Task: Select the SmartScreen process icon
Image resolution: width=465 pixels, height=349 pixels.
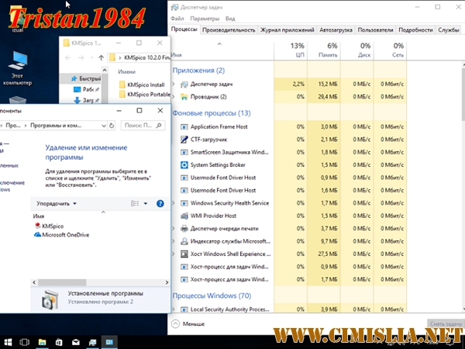Action: tap(184, 152)
